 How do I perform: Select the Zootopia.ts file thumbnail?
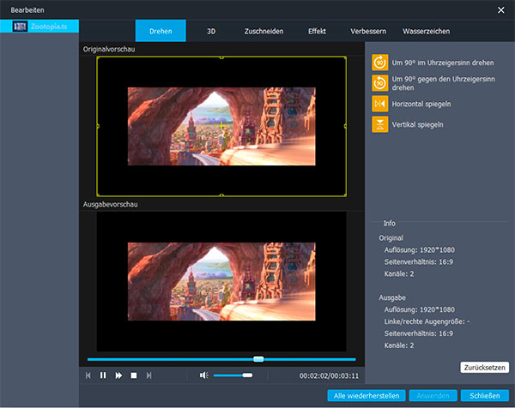[20, 27]
